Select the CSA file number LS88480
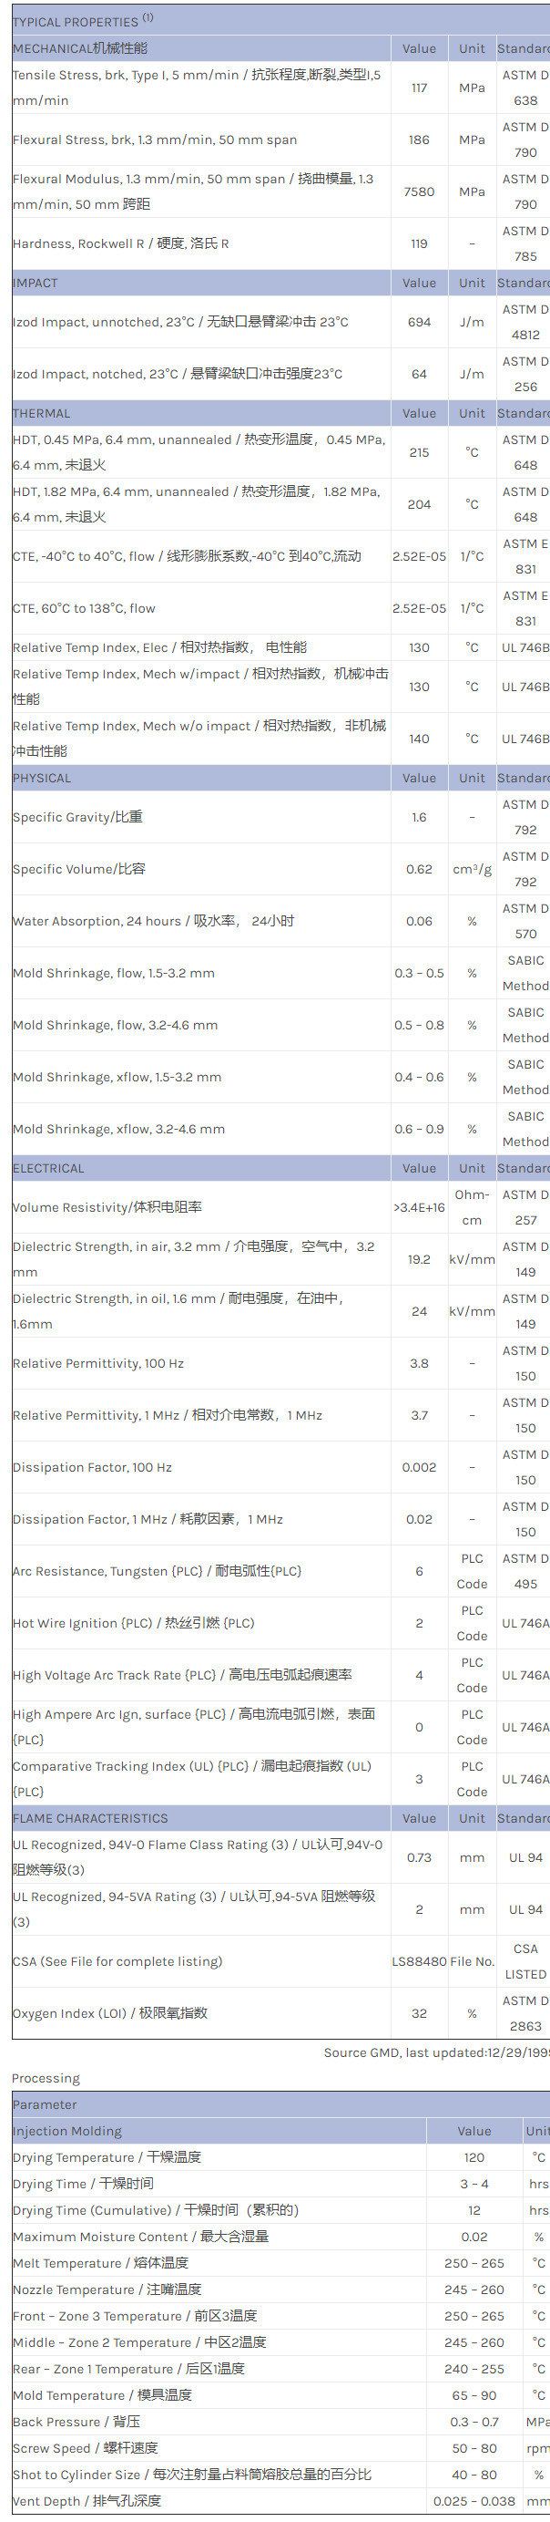This screenshot has width=550, height=2522. (x=419, y=1961)
